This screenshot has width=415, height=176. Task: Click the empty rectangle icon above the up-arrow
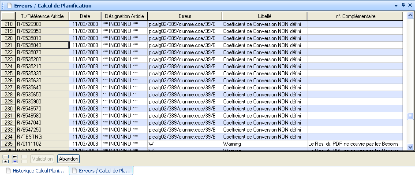tap(6, 156)
